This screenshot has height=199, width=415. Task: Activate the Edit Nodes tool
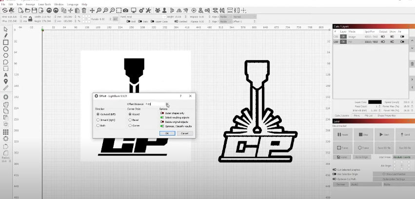[5, 62]
